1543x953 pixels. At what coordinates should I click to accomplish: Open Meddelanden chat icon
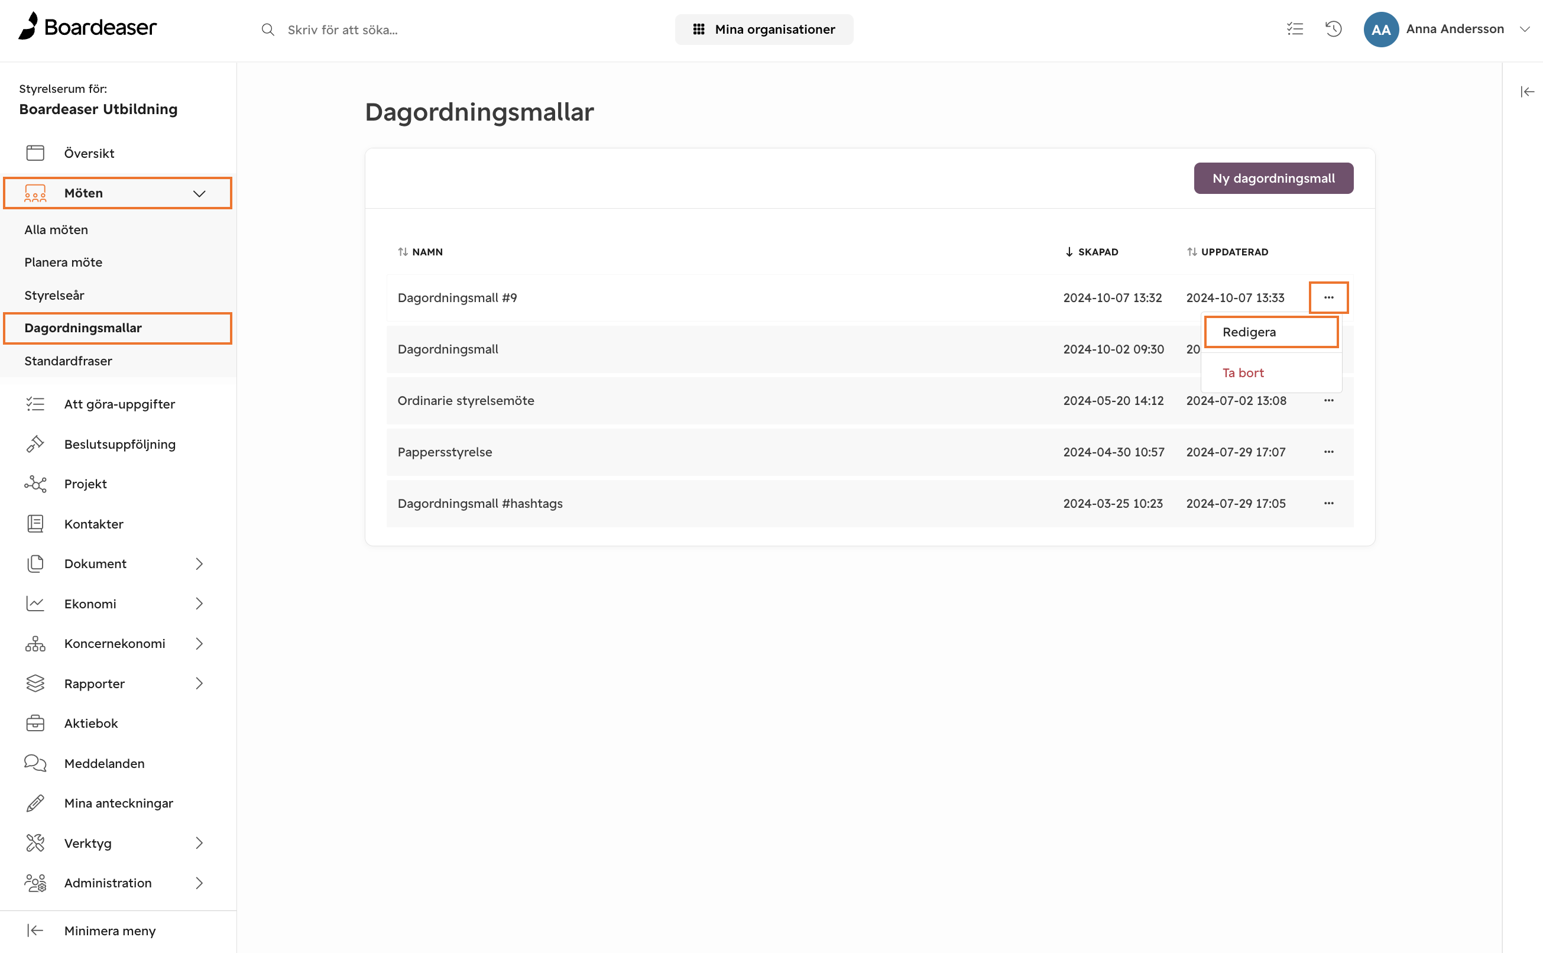pyautogui.click(x=35, y=763)
